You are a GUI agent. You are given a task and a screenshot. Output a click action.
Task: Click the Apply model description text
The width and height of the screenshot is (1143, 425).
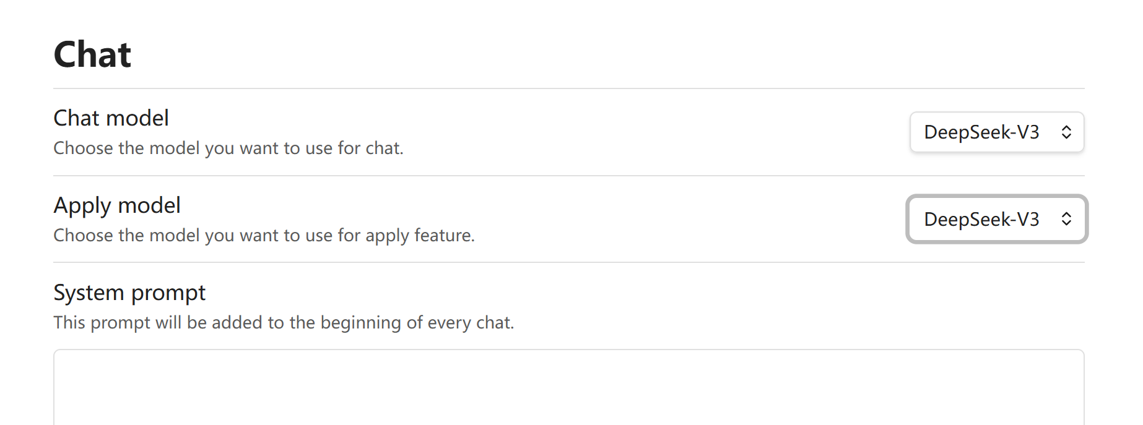point(264,236)
